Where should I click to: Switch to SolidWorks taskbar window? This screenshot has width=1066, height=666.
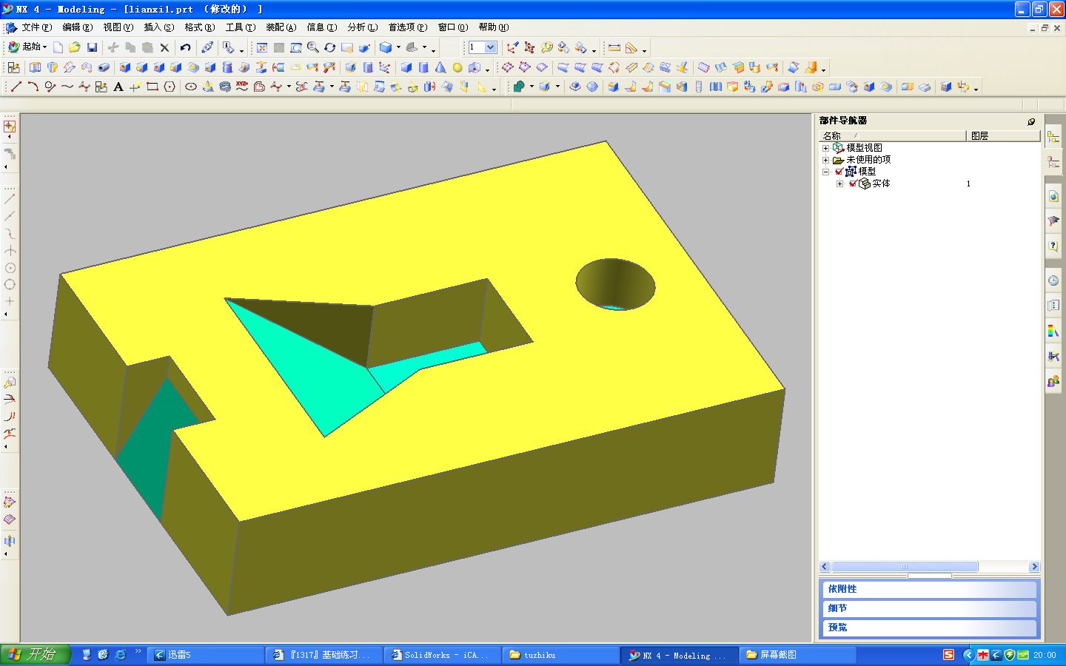[x=443, y=655]
